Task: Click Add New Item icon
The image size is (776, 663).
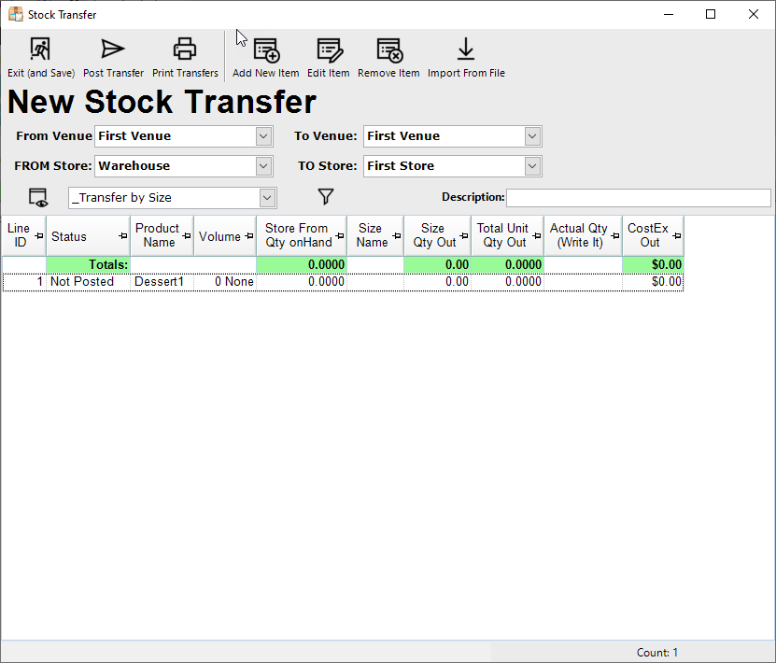Action: (266, 50)
